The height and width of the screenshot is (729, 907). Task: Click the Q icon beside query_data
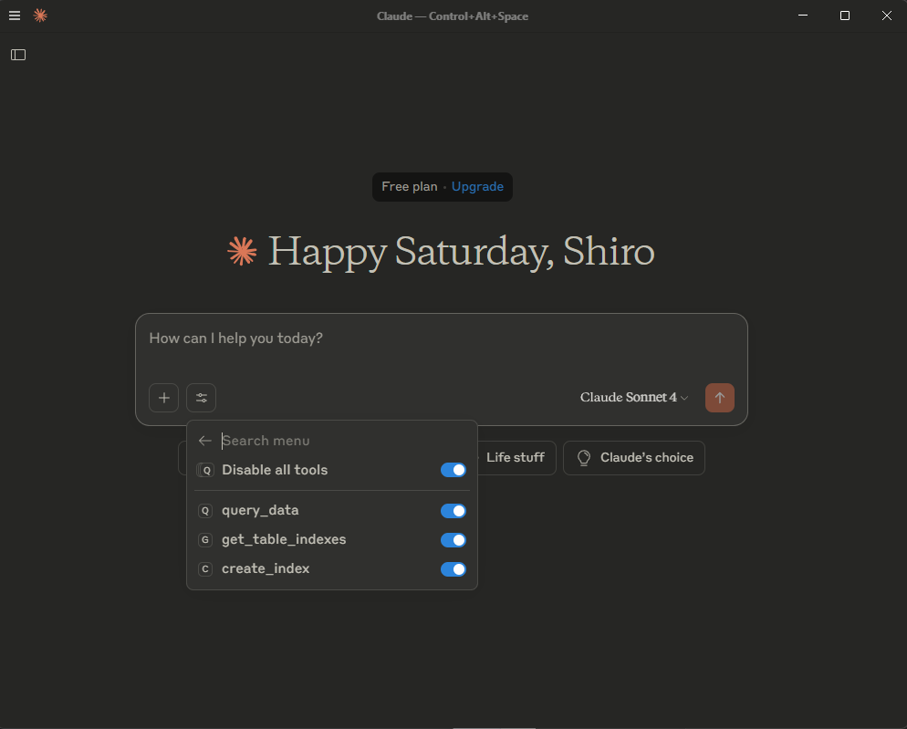coord(204,511)
